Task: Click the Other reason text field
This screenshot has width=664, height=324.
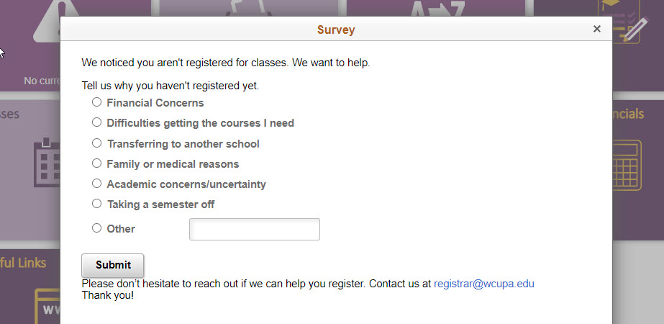Action: (254, 229)
